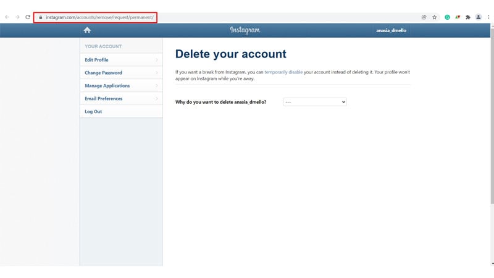Click the Chrome profile avatar icon
The height and width of the screenshot is (278, 494).
(x=478, y=17)
